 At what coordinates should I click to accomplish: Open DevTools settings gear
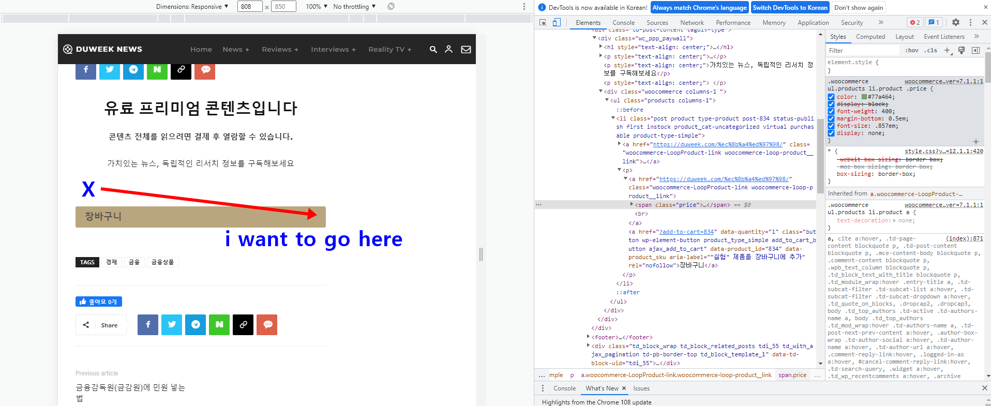[956, 22]
